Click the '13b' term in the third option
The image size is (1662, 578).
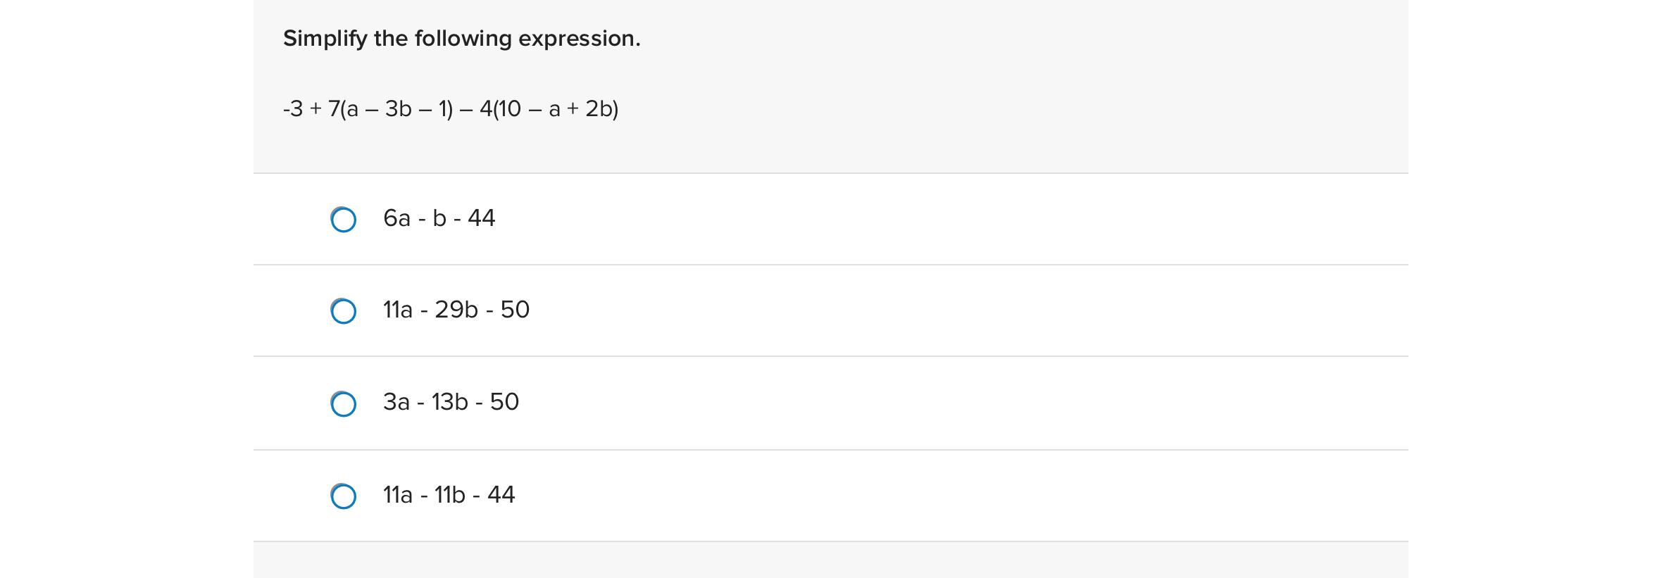pyautogui.click(x=449, y=402)
